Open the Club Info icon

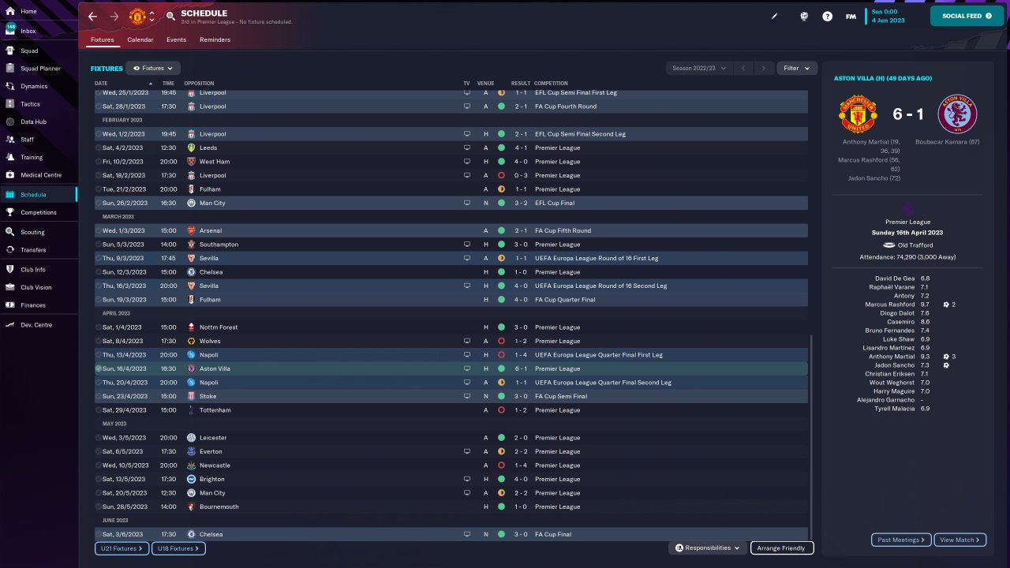pyautogui.click(x=10, y=270)
